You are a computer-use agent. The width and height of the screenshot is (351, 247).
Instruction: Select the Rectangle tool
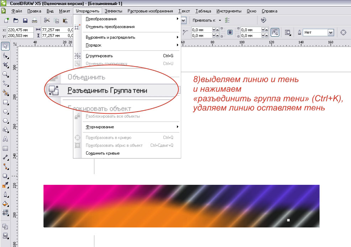pyautogui.click(x=5, y=102)
